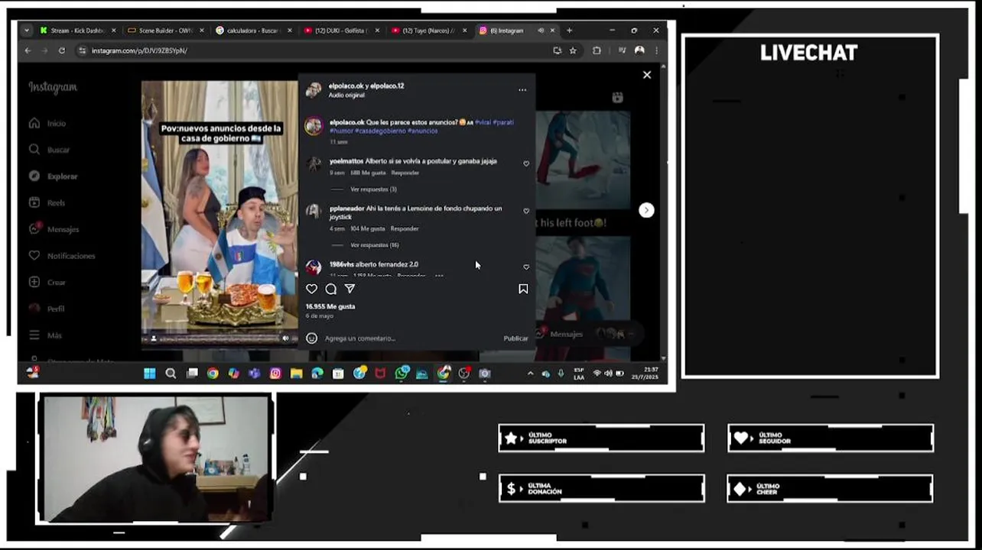982x550 pixels.
Task: Open the taskbar volume icon
Action: tap(608, 374)
